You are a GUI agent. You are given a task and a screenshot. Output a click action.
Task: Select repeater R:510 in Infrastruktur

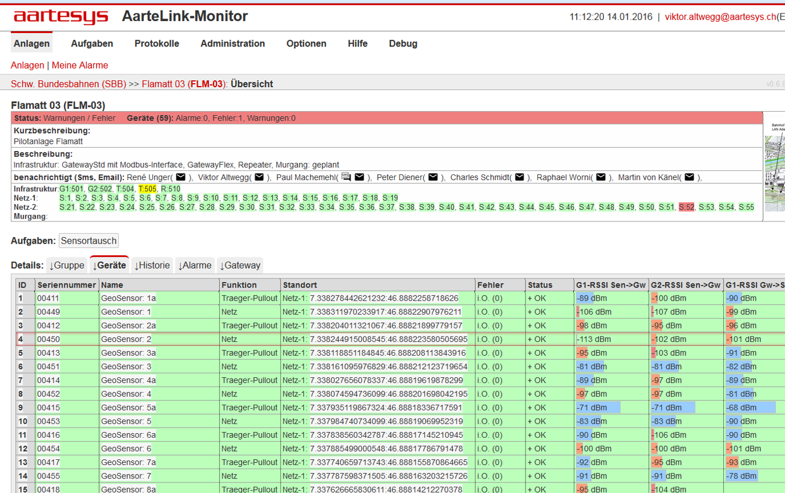tap(171, 189)
